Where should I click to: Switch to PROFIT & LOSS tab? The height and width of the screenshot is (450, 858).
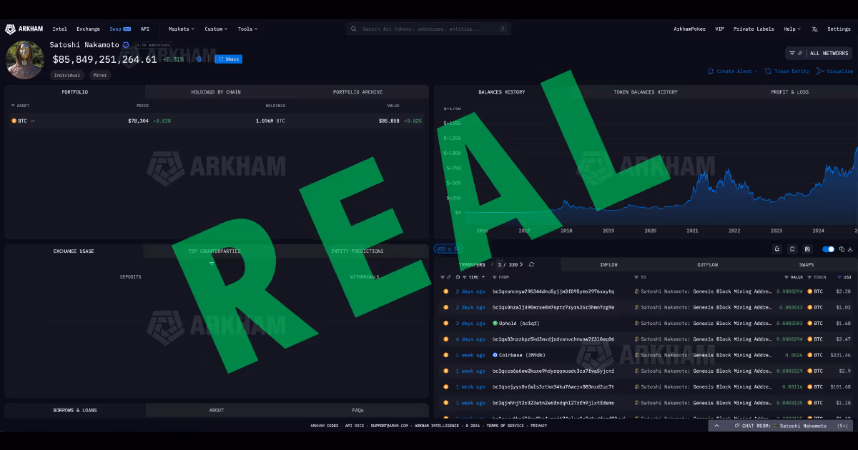(x=789, y=92)
